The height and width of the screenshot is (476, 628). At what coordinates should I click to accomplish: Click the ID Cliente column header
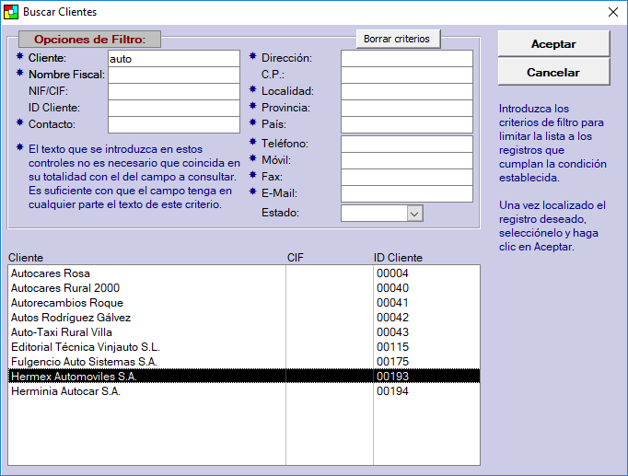[x=398, y=258]
